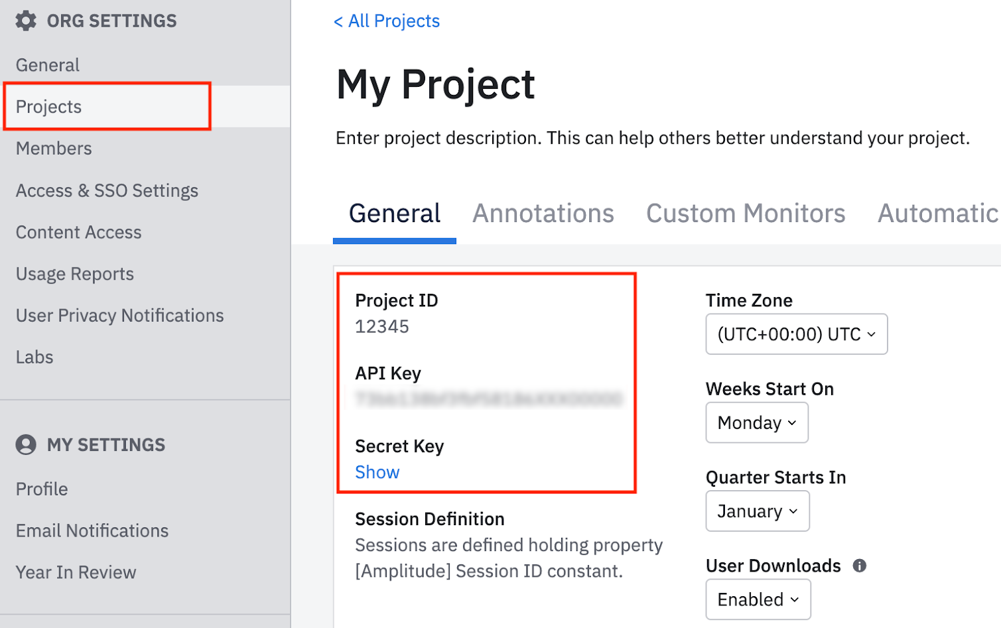Click the Org Settings gear icon
This screenshot has width=1001, height=628.
click(x=26, y=21)
